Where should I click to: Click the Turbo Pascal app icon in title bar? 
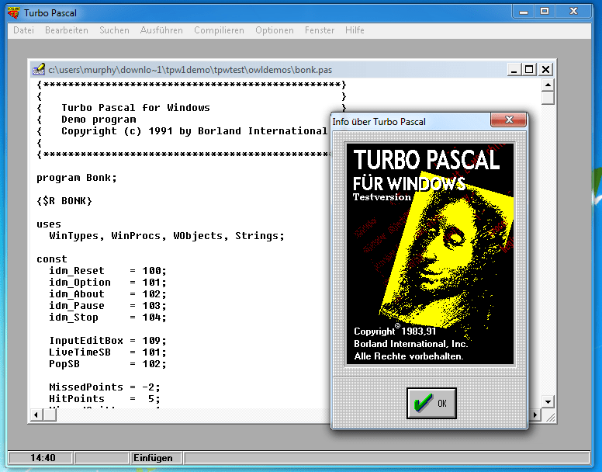[x=14, y=12]
